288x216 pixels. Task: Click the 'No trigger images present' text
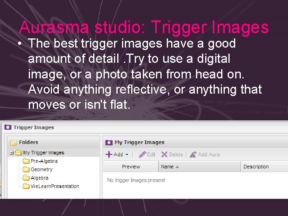click(x=136, y=180)
